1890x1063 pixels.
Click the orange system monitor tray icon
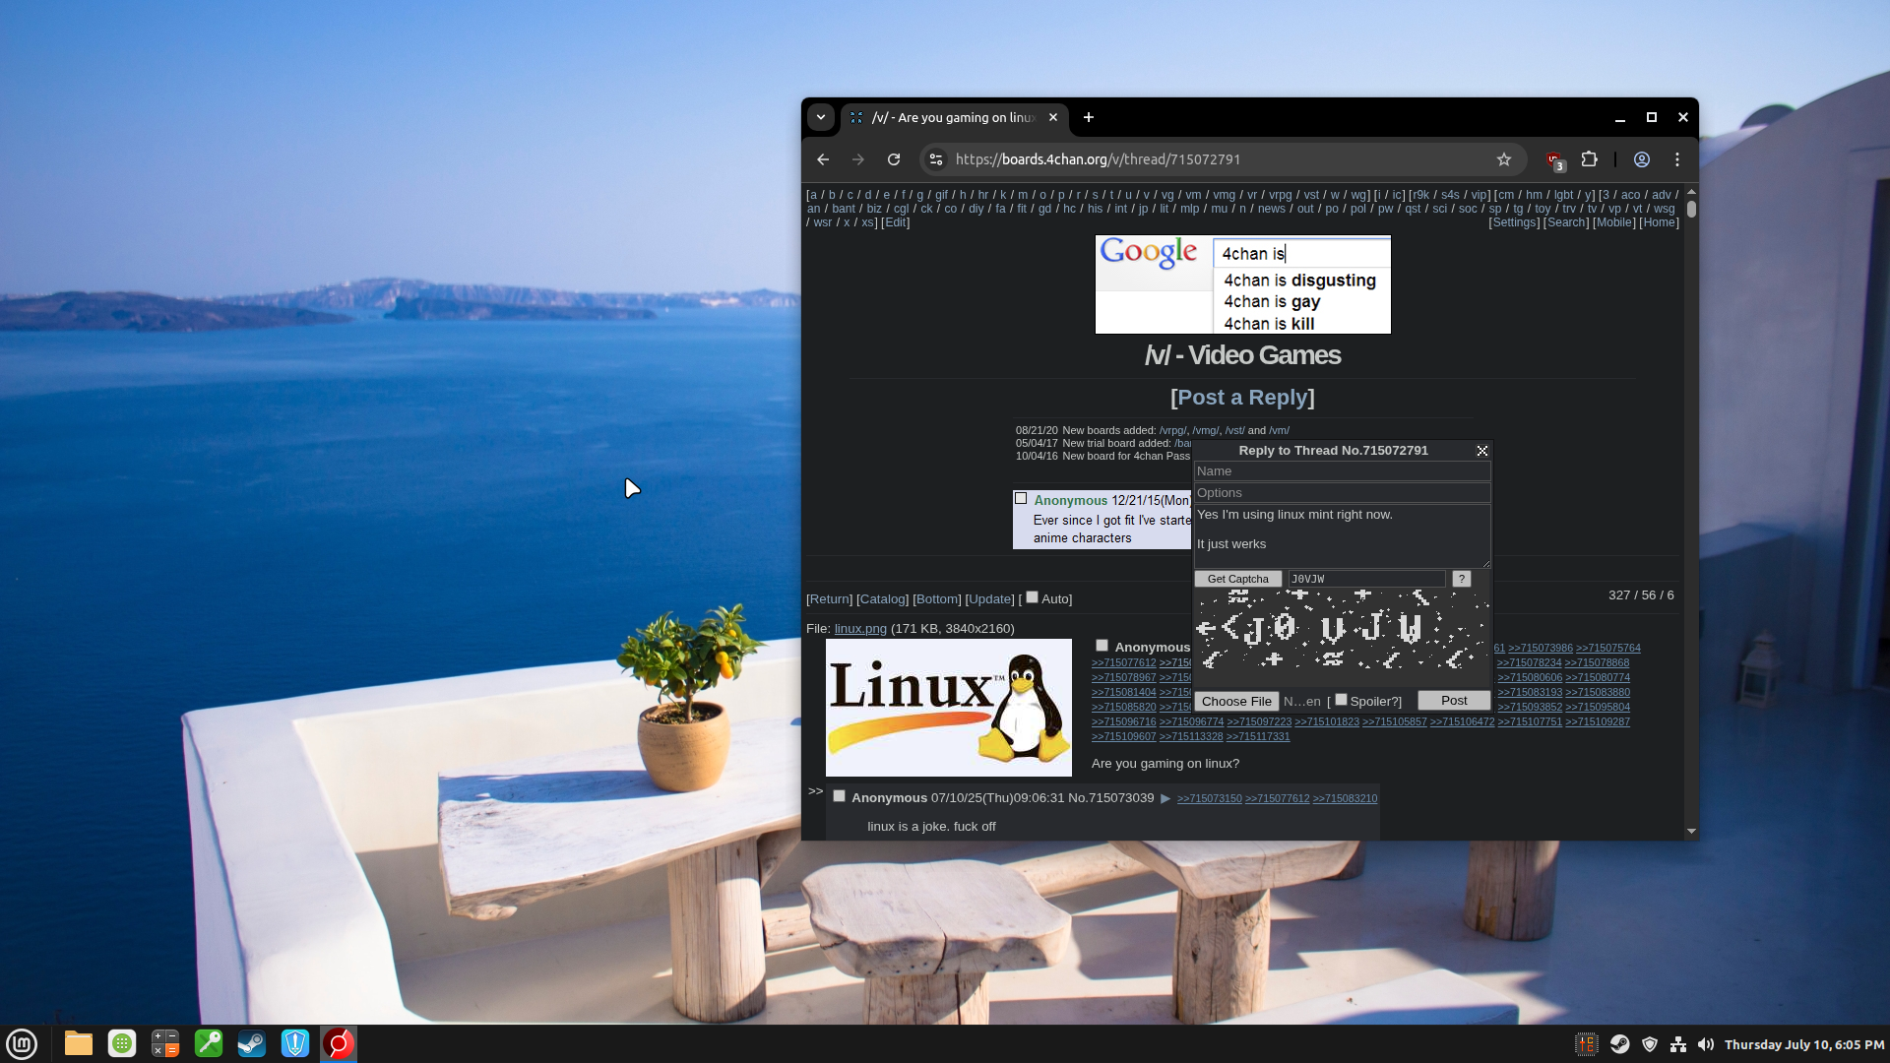pos(1587,1044)
